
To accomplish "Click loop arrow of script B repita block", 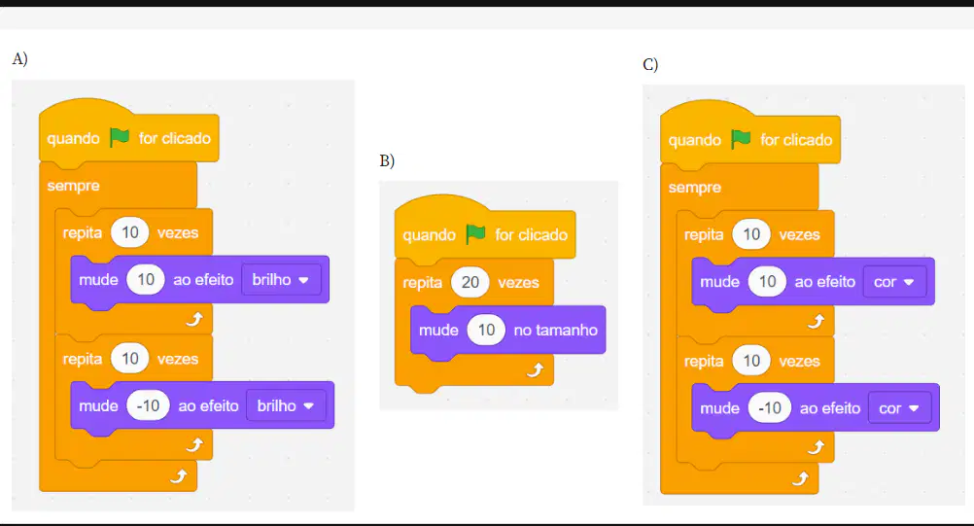I will [535, 370].
